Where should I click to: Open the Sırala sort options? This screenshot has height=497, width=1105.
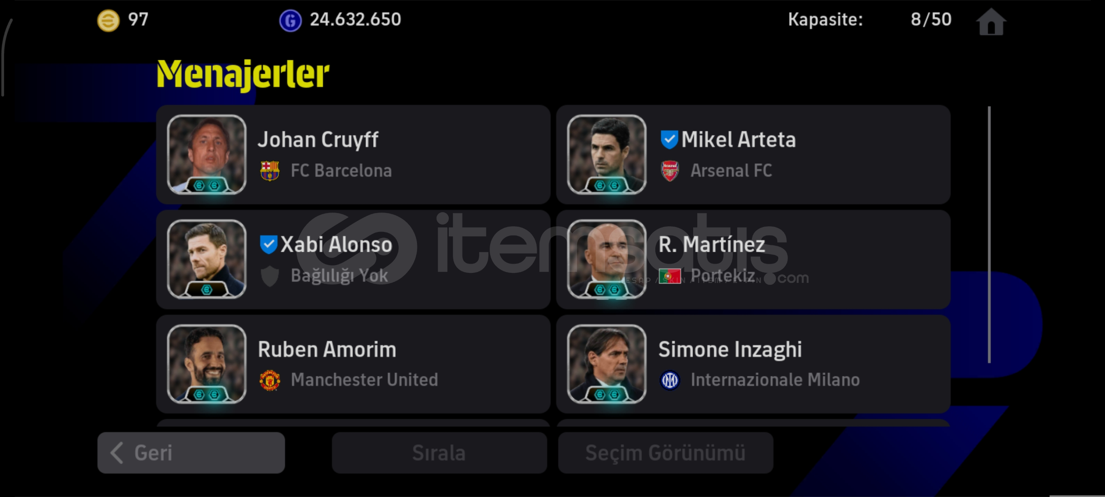pyautogui.click(x=439, y=453)
